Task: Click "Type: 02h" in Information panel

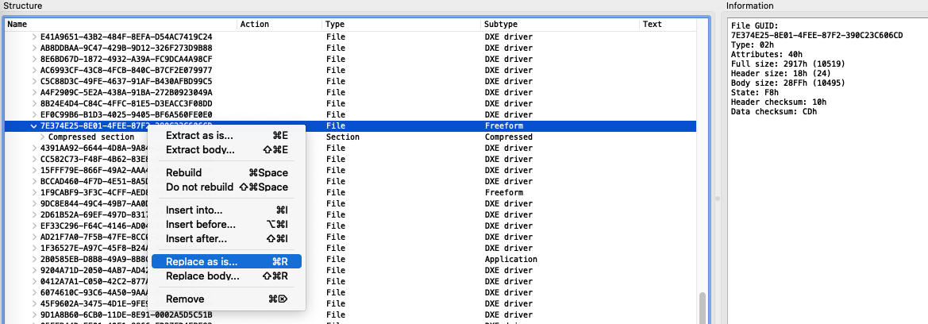Action: tap(753, 44)
